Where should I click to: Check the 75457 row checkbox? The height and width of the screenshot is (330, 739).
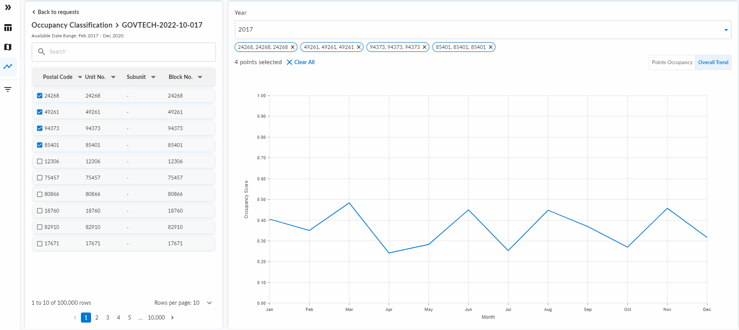(x=40, y=178)
